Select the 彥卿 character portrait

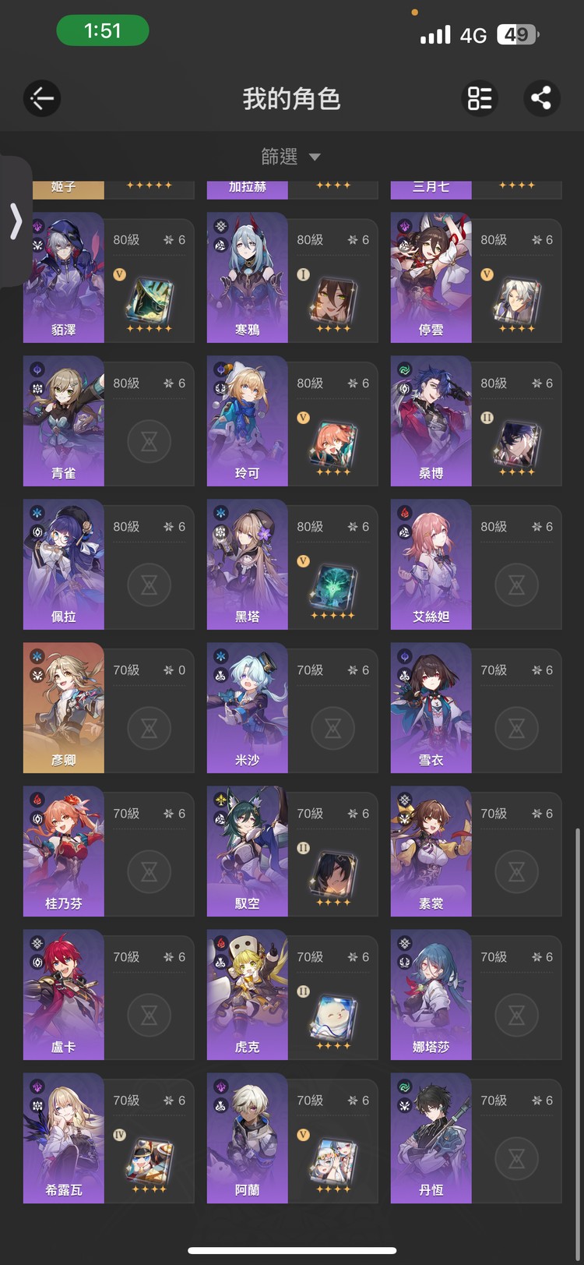pos(64,708)
